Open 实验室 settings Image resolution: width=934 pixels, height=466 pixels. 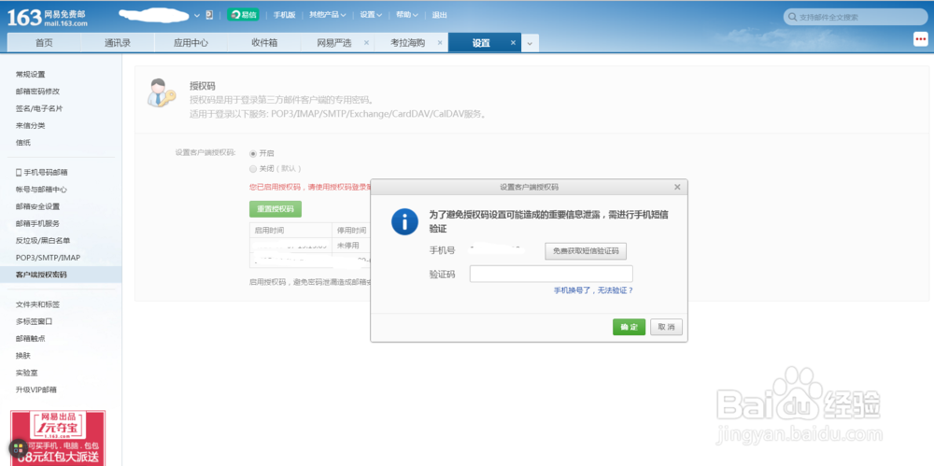pos(27,373)
